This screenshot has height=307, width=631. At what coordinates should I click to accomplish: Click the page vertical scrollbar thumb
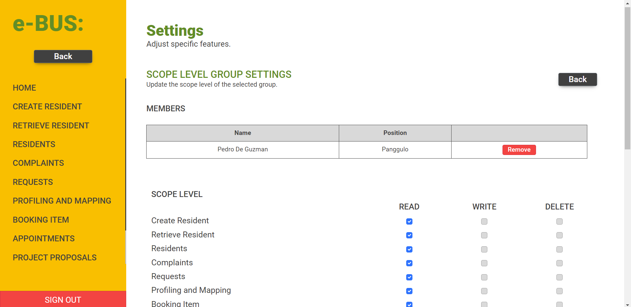[627, 79]
